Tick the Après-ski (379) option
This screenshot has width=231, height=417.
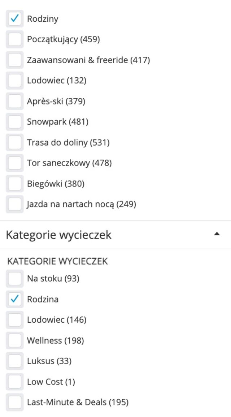[14, 101]
